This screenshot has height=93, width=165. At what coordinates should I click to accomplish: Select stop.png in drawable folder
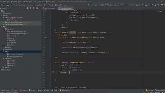click(12, 45)
